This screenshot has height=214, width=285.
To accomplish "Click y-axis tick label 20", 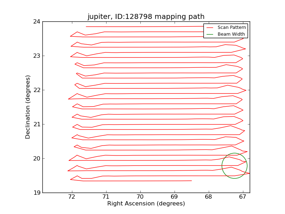I will (37, 158).
